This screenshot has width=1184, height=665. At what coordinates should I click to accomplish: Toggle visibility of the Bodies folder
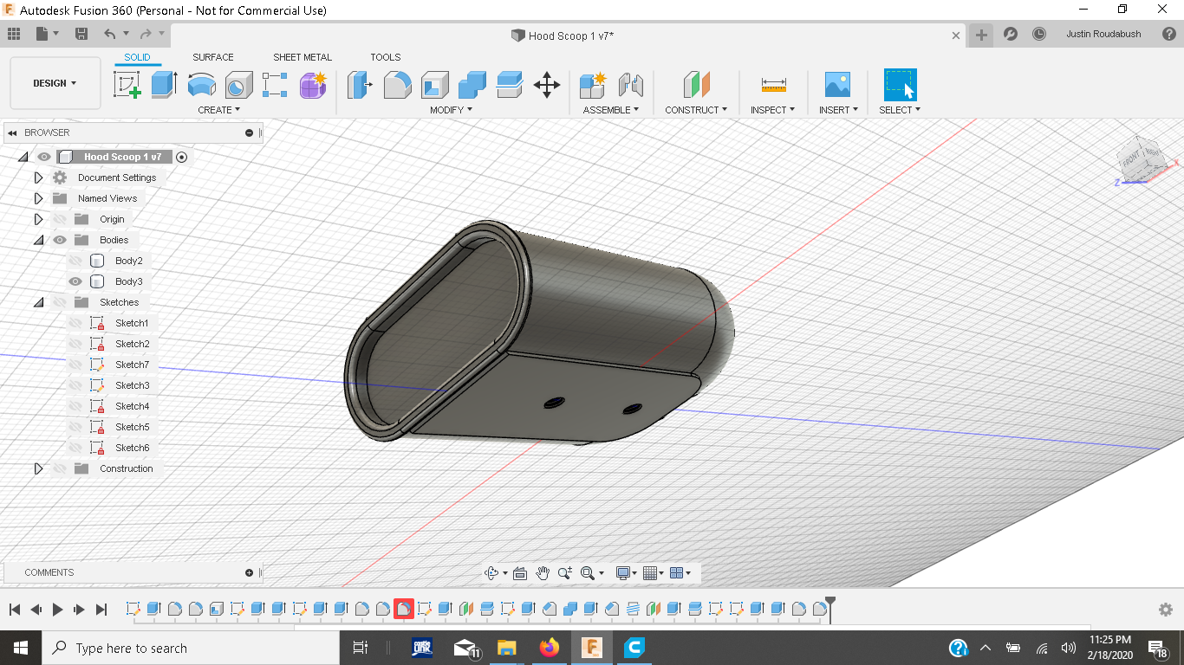click(60, 240)
